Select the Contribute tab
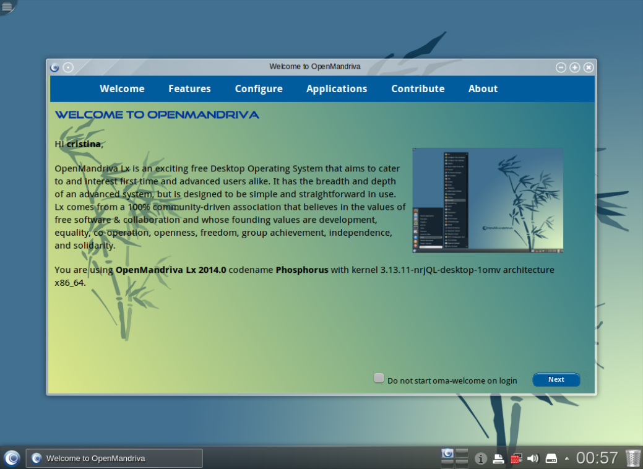Image resolution: width=643 pixels, height=469 pixels. pos(418,88)
